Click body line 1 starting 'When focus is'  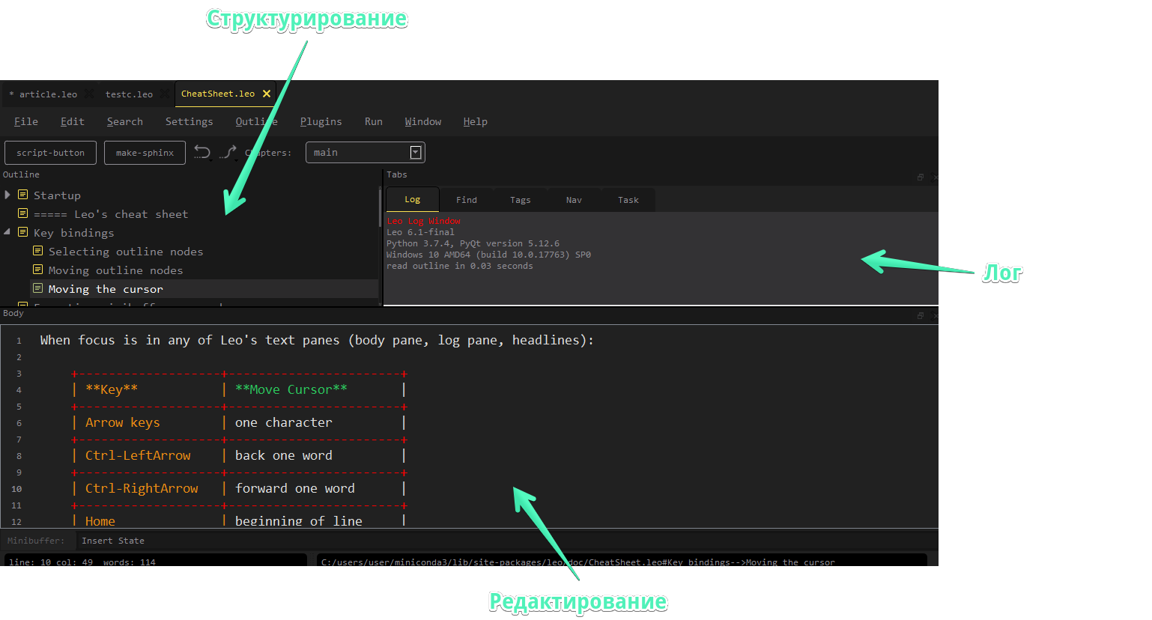317,340
